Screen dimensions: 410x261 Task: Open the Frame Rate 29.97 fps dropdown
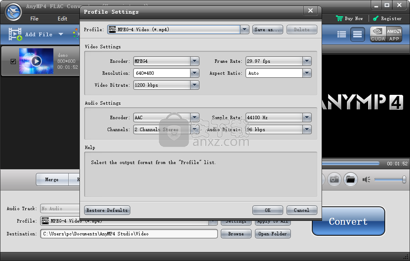(x=307, y=61)
